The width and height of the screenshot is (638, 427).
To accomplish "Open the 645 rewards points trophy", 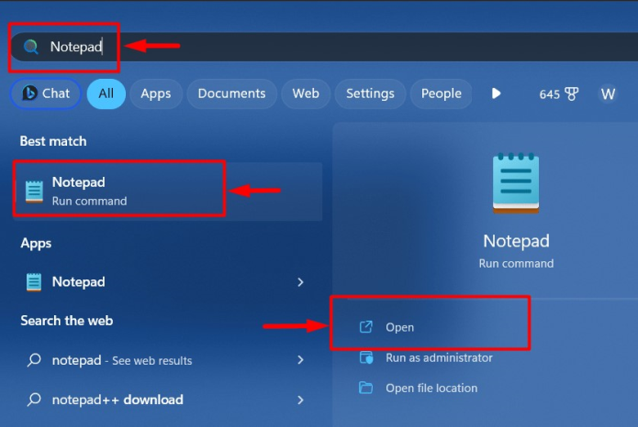I will pyautogui.click(x=559, y=94).
